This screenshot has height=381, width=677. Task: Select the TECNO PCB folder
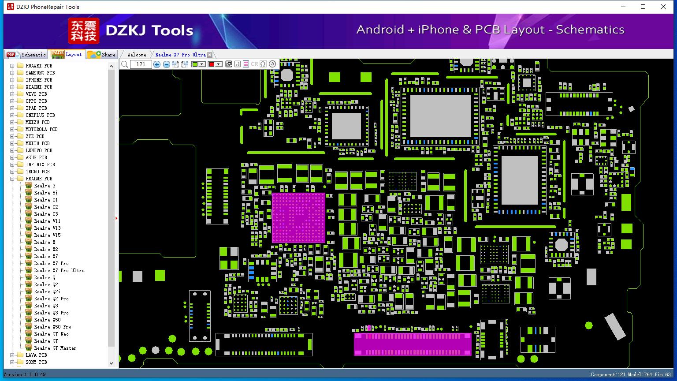pyautogui.click(x=37, y=172)
